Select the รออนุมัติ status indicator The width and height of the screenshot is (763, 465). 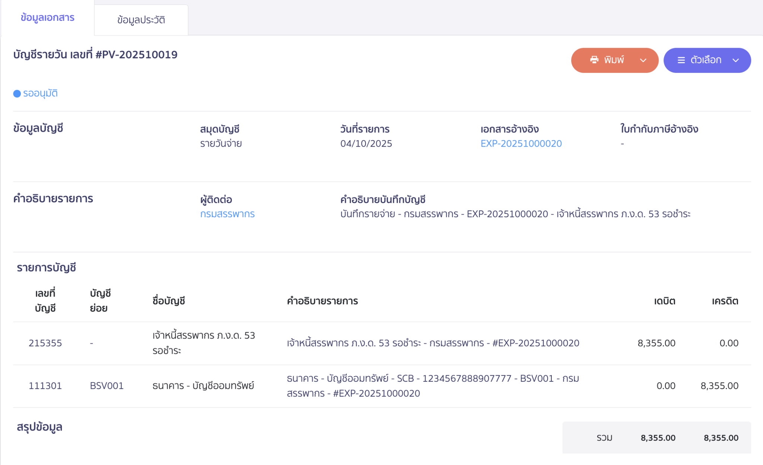pos(41,93)
